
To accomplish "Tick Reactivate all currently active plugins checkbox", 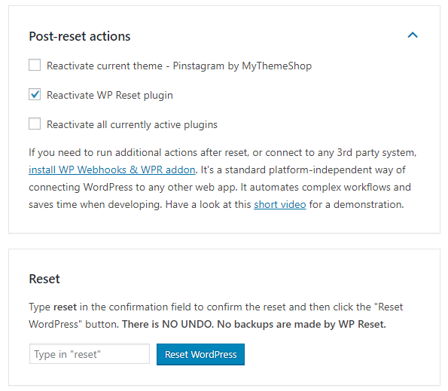I will coord(35,124).
